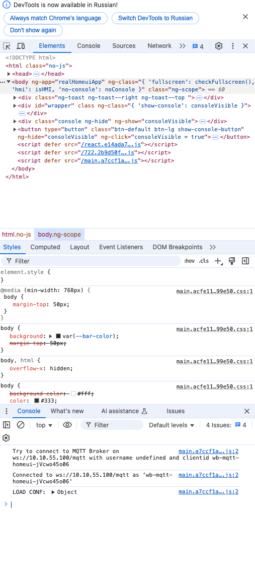
Task: Switch to the Styles pane tab
Action: [x=12, y=247]
